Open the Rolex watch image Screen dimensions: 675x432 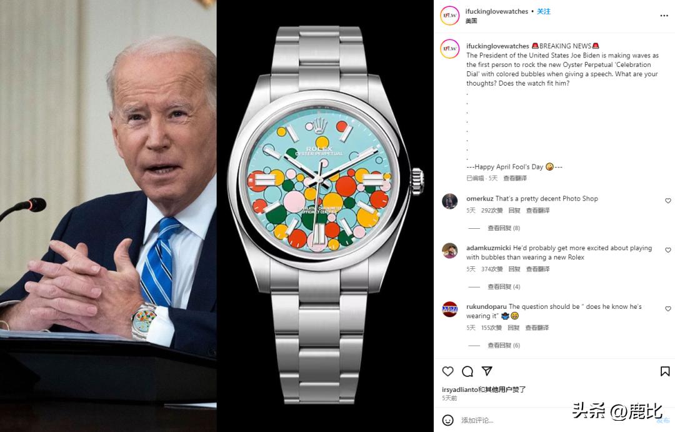point(325,215)
